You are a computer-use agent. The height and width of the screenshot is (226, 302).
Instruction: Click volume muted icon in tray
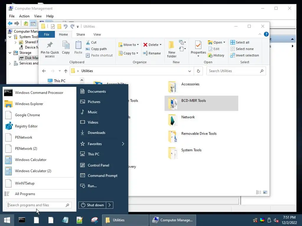point(276,220)
